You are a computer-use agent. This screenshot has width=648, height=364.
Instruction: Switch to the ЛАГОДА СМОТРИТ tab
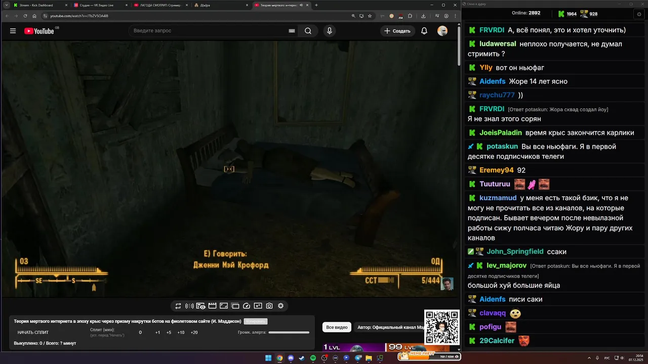pos(161,5)
